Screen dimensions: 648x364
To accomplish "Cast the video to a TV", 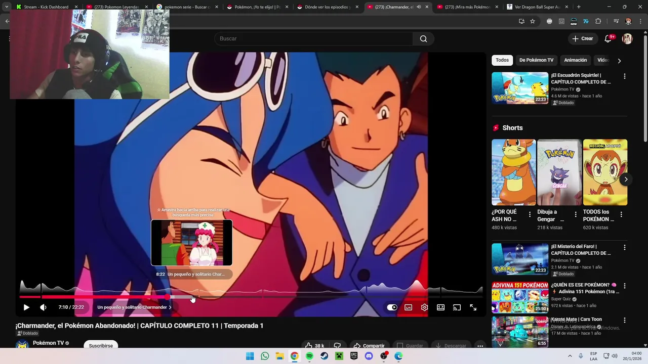I will click(x=457, y=307).
